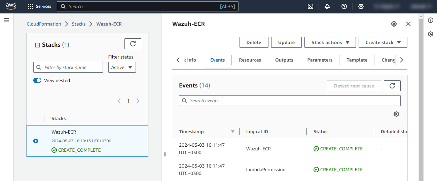The width and height of the screenshot is (437, 181).
Task: Refresh the Events table
Action: tap(392, 86)
